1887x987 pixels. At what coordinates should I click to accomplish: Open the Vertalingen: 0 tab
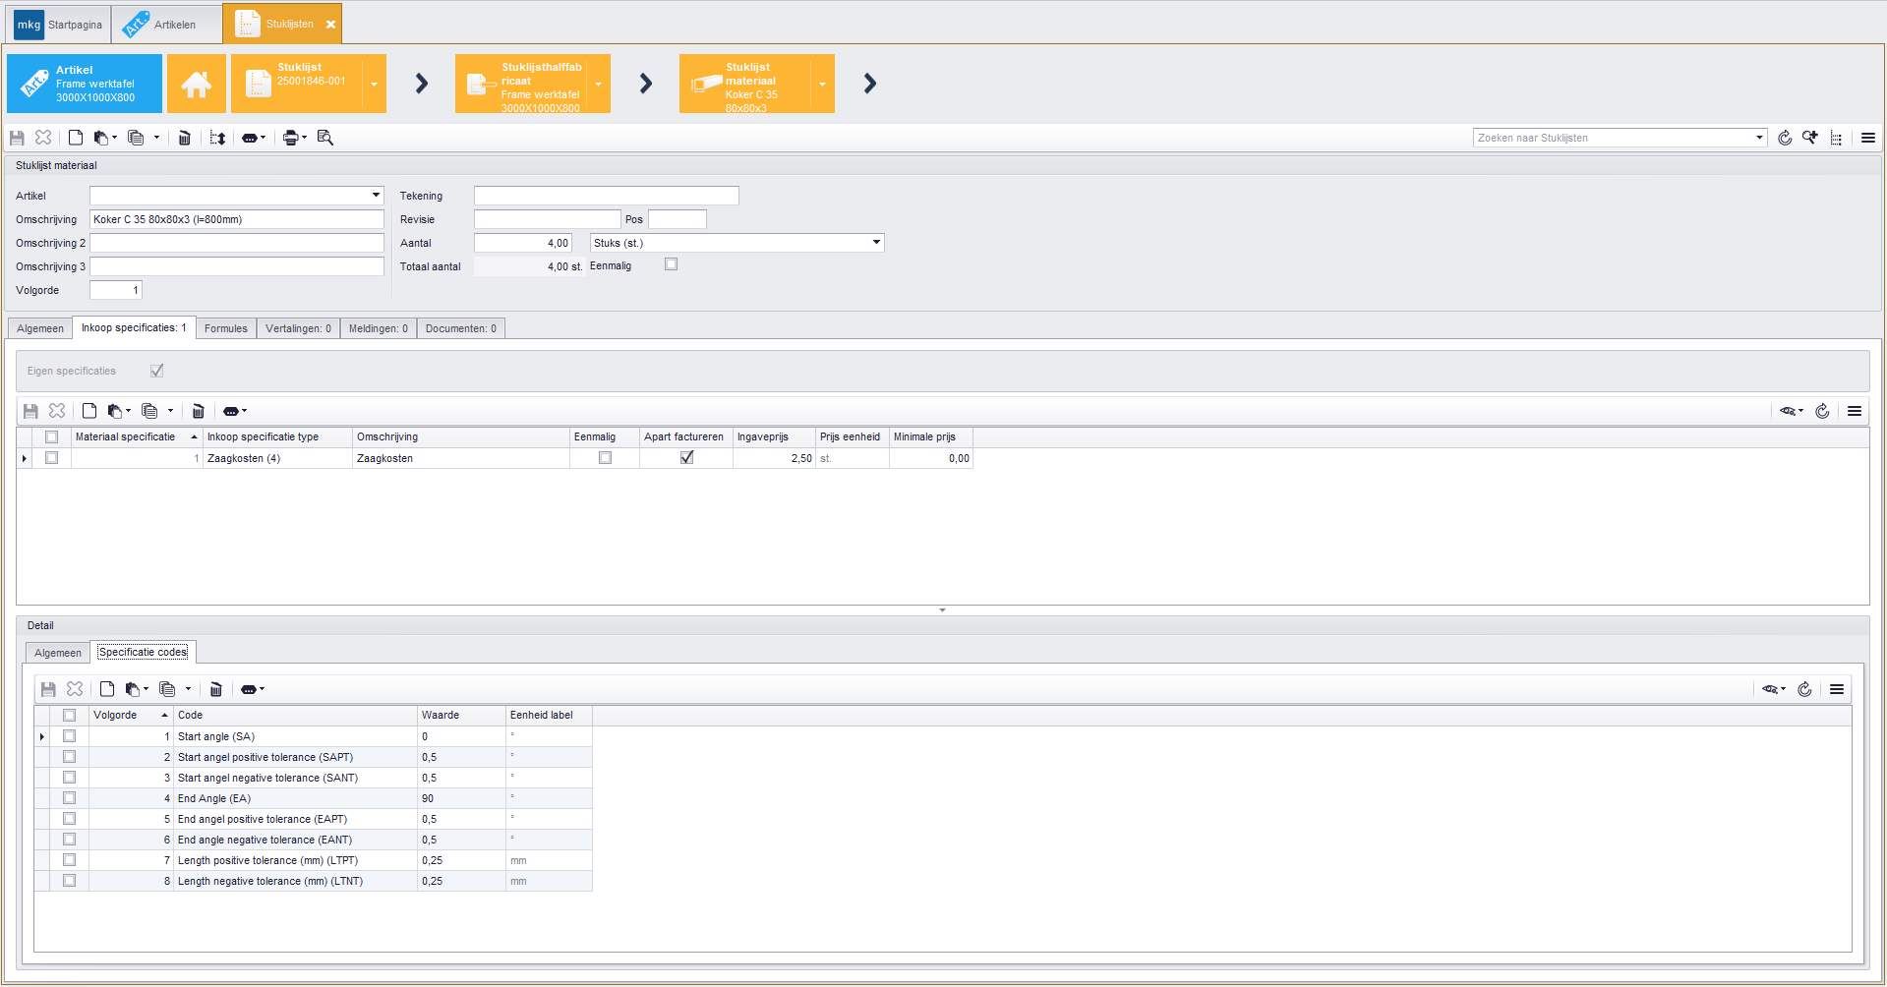coord(298,328)
